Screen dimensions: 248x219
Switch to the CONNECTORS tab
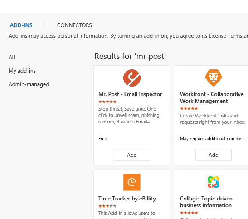74,25
